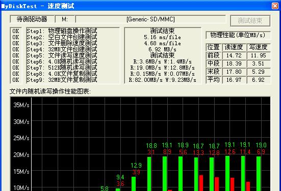Click the 待测驱动器 label box
Viewport: 281px width, 191px height.
[x=32, y=19]
